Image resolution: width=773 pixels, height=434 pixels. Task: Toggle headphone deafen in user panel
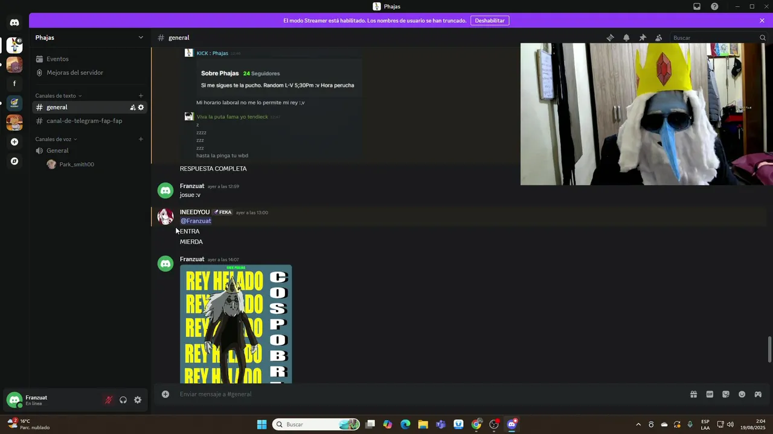coord(123,400)
